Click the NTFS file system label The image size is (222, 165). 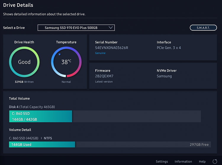coord(48,138)
